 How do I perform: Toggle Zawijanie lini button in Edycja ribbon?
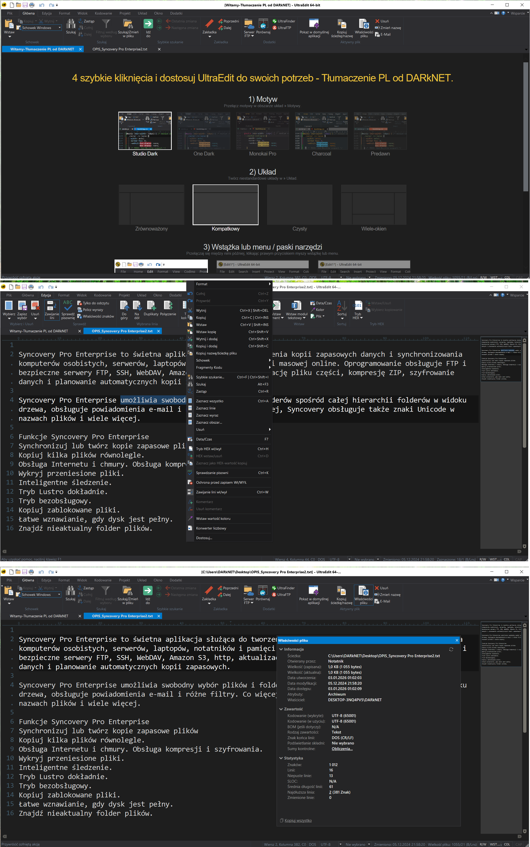(x=52, y=306)
